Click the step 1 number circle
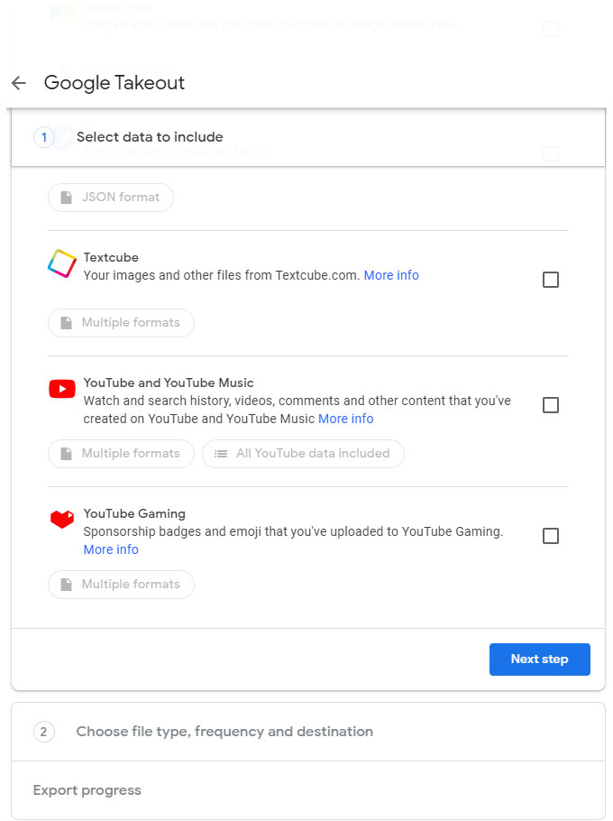This screenshot has width=613, height=821. point(43,137)
